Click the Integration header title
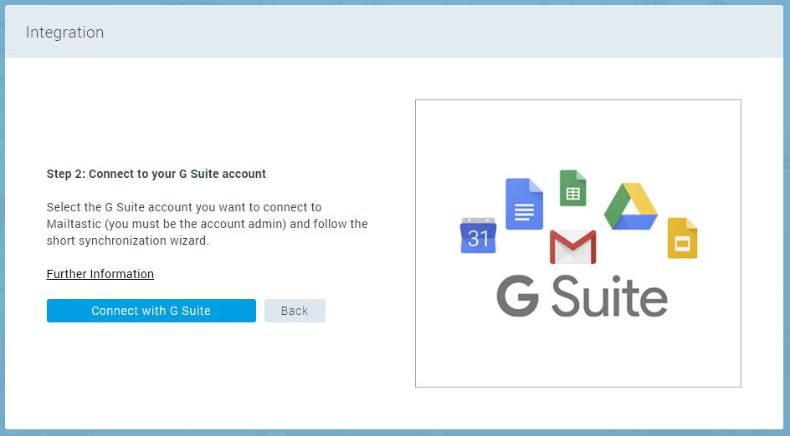Image resolution: width=790 pixels, height=436 pixels. pos(65,33)
